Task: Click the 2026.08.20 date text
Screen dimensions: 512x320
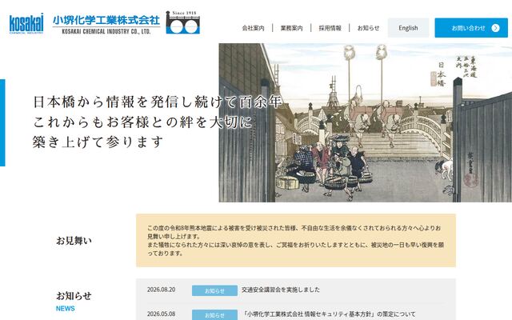Action: 162,290
